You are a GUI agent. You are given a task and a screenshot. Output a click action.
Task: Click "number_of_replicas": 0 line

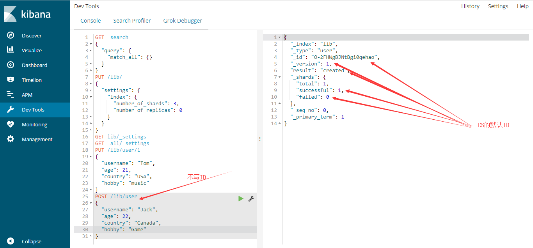click(148, 110)
